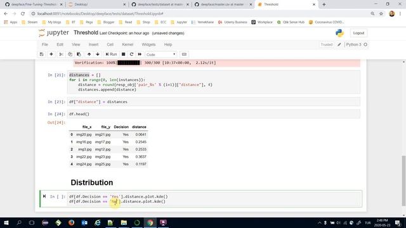Open the Windows Start menu
Screen dimensions: 406x228
point(6,222)
